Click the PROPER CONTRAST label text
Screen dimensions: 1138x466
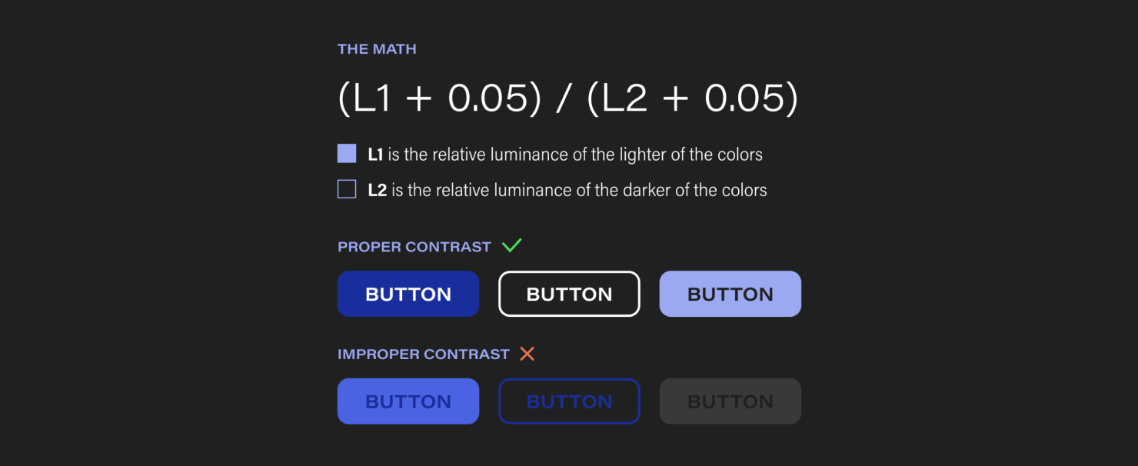coord(414,247)
